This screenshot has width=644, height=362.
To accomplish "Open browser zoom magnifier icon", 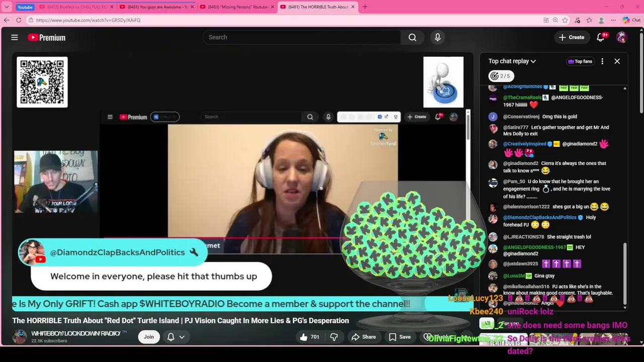I will point(555,20).
